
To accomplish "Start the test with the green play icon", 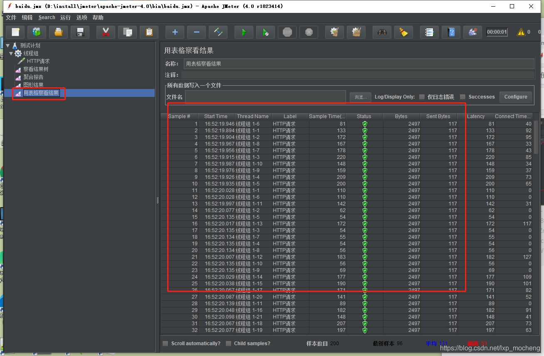I will (244, 32).
